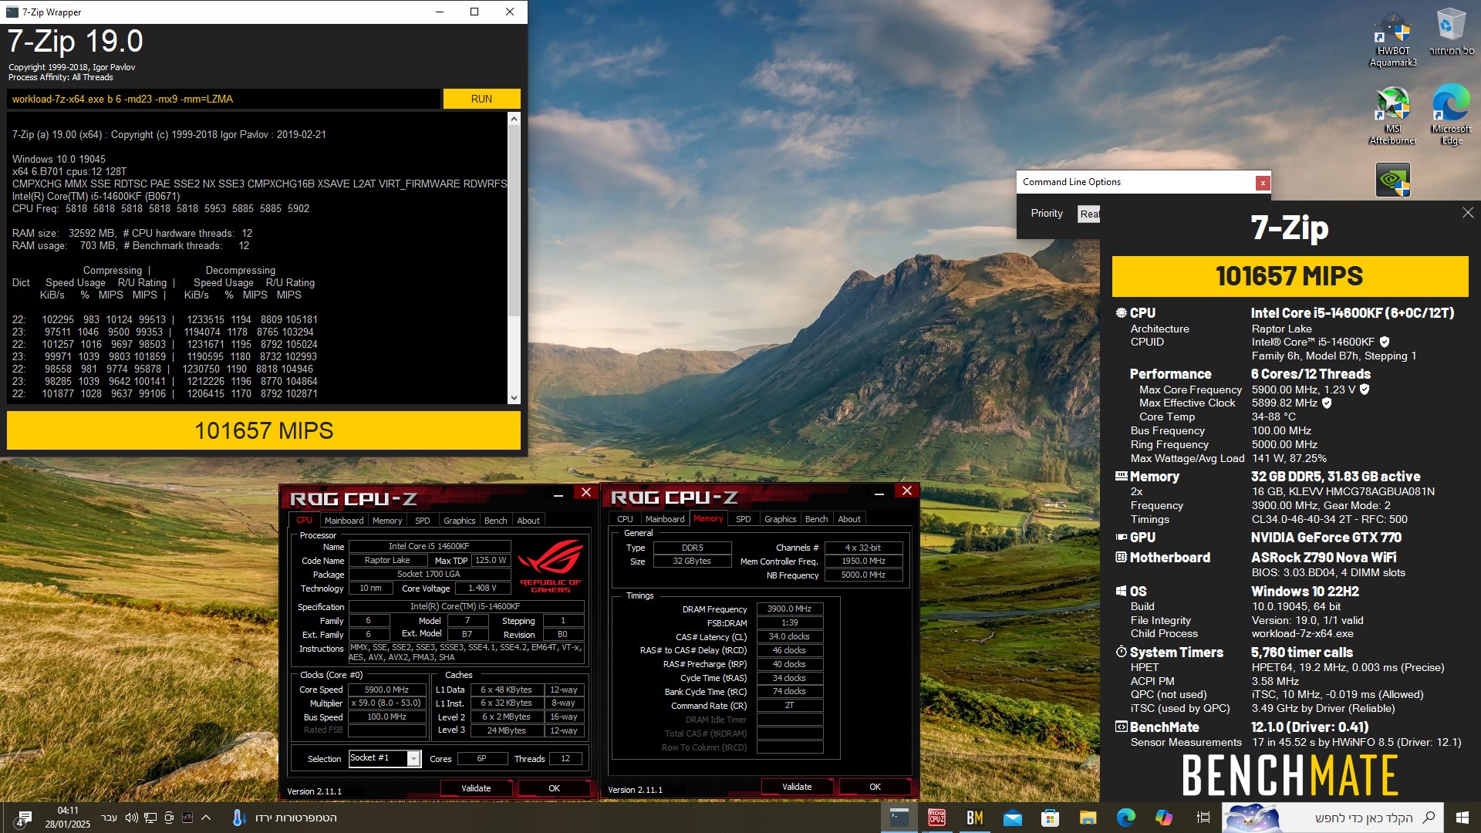Launch MSI Afterburner from desktop
The width and height of the screenshot is (1481, 833).
[x=1393, y=116]
